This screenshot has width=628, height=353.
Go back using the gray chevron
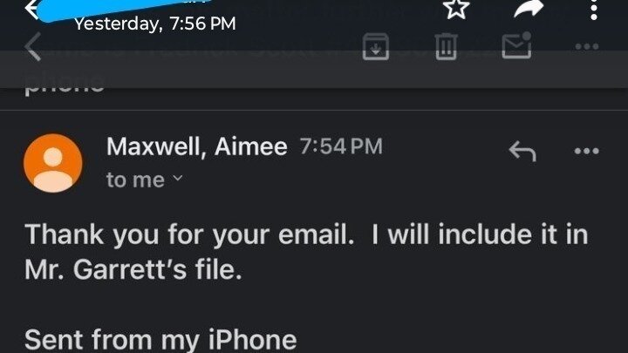(33, 47)
